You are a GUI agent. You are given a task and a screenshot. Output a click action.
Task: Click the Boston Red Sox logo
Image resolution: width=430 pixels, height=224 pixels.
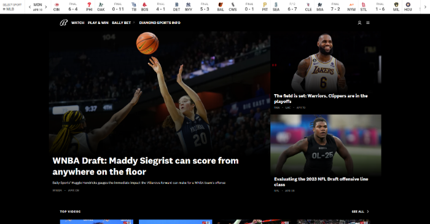(144, 5)
